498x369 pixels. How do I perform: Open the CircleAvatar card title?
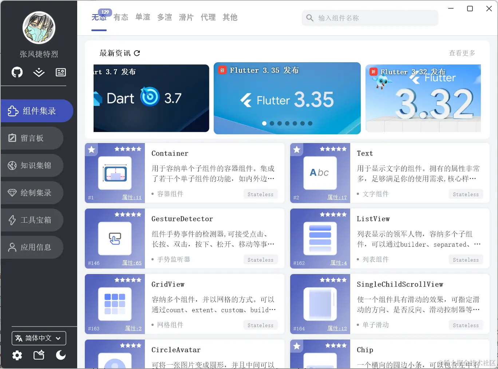(176, 350)
